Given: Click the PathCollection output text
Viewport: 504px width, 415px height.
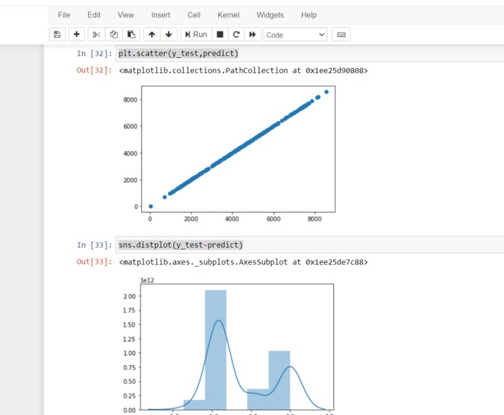Looking at the screenshot, I should point(243,70).
